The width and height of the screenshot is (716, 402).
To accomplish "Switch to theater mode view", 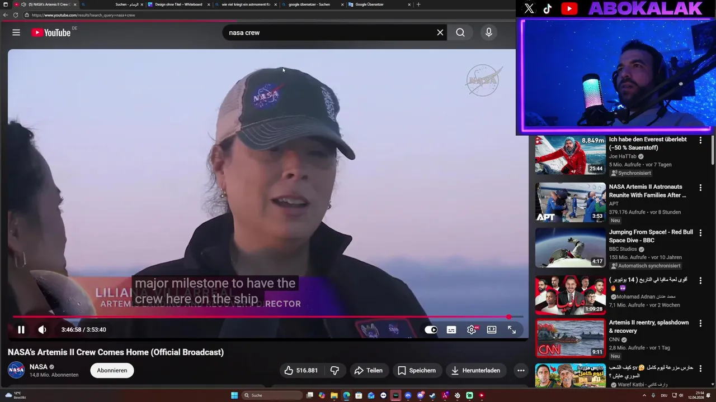I will coord(492,330).
